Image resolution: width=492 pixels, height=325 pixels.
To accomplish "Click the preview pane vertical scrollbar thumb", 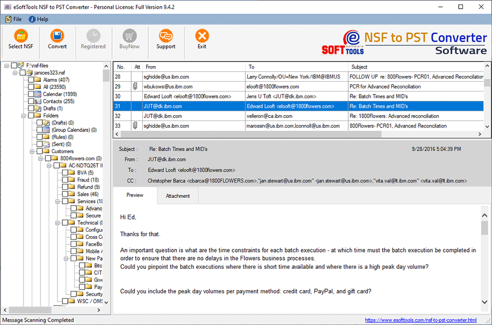I will point(484,228).
